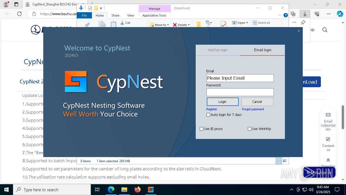Click Select all in Explorer ribbon
This screenshot has width=346, height=195.
click(261, 23)
